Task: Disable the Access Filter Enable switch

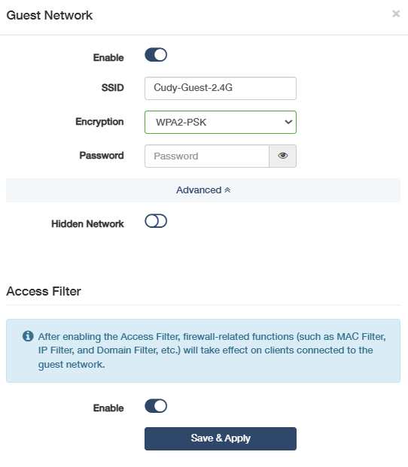Action: [156, 406]
